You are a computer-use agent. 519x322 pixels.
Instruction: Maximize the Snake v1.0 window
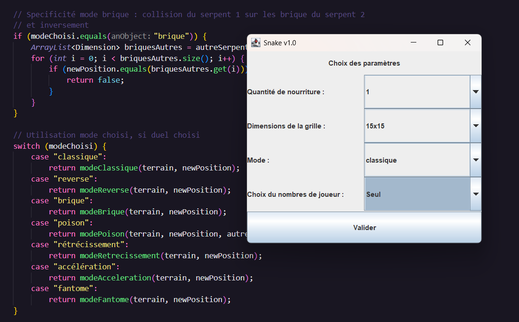click(x=440, y=43)
